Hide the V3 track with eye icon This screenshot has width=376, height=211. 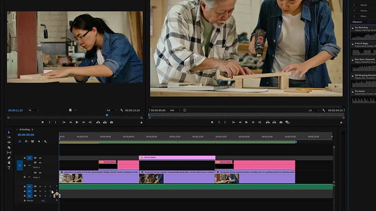click(x=40, y=158)
